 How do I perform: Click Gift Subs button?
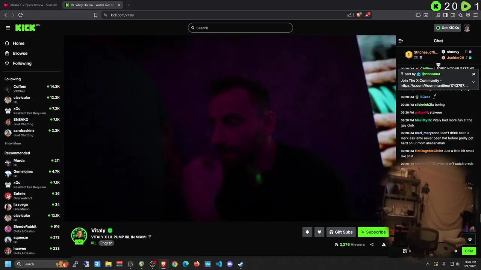(341, 232)
